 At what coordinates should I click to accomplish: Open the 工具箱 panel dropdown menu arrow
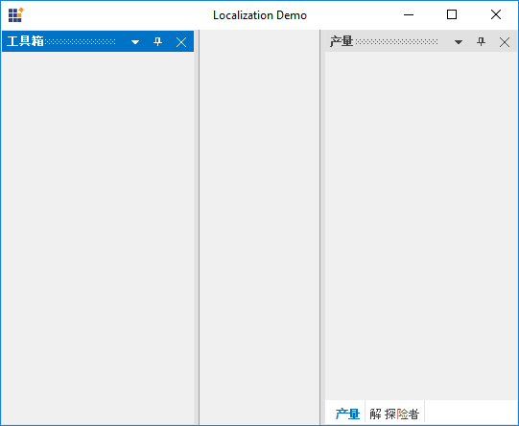pos(135,42)
